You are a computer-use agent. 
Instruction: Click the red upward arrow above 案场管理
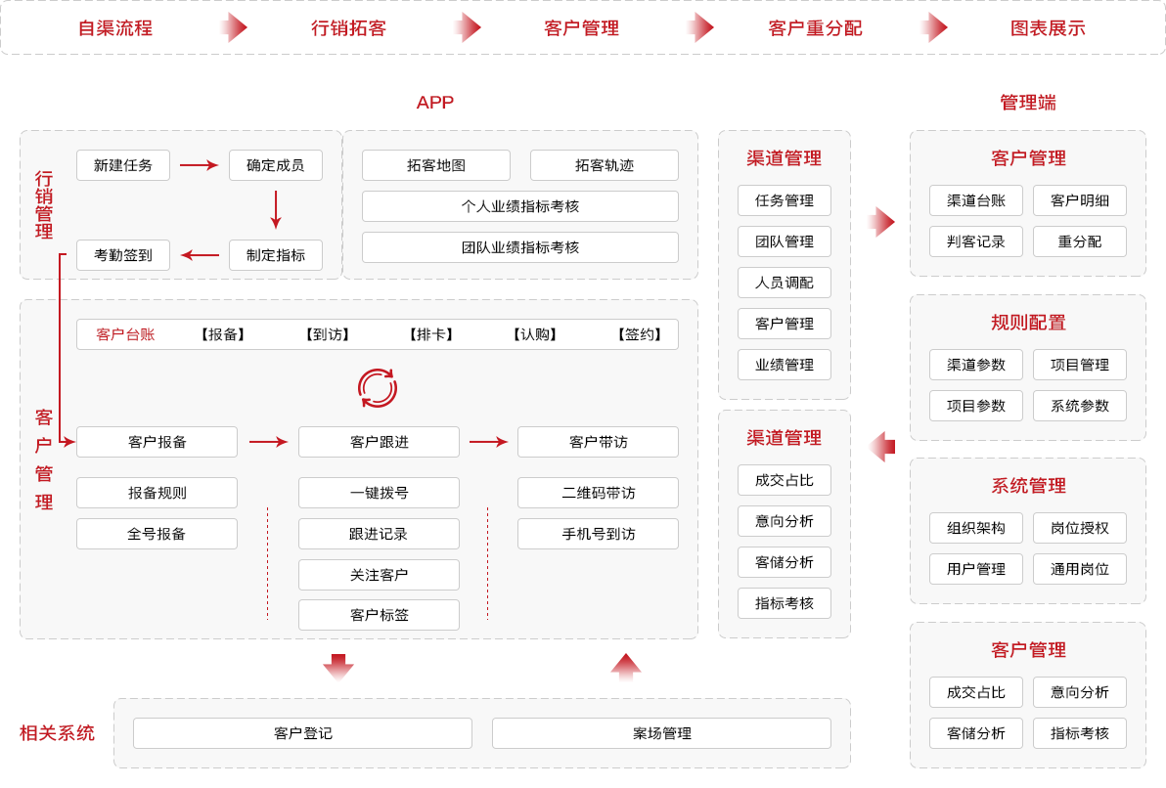pyautogui.click(x=626, y=667)
